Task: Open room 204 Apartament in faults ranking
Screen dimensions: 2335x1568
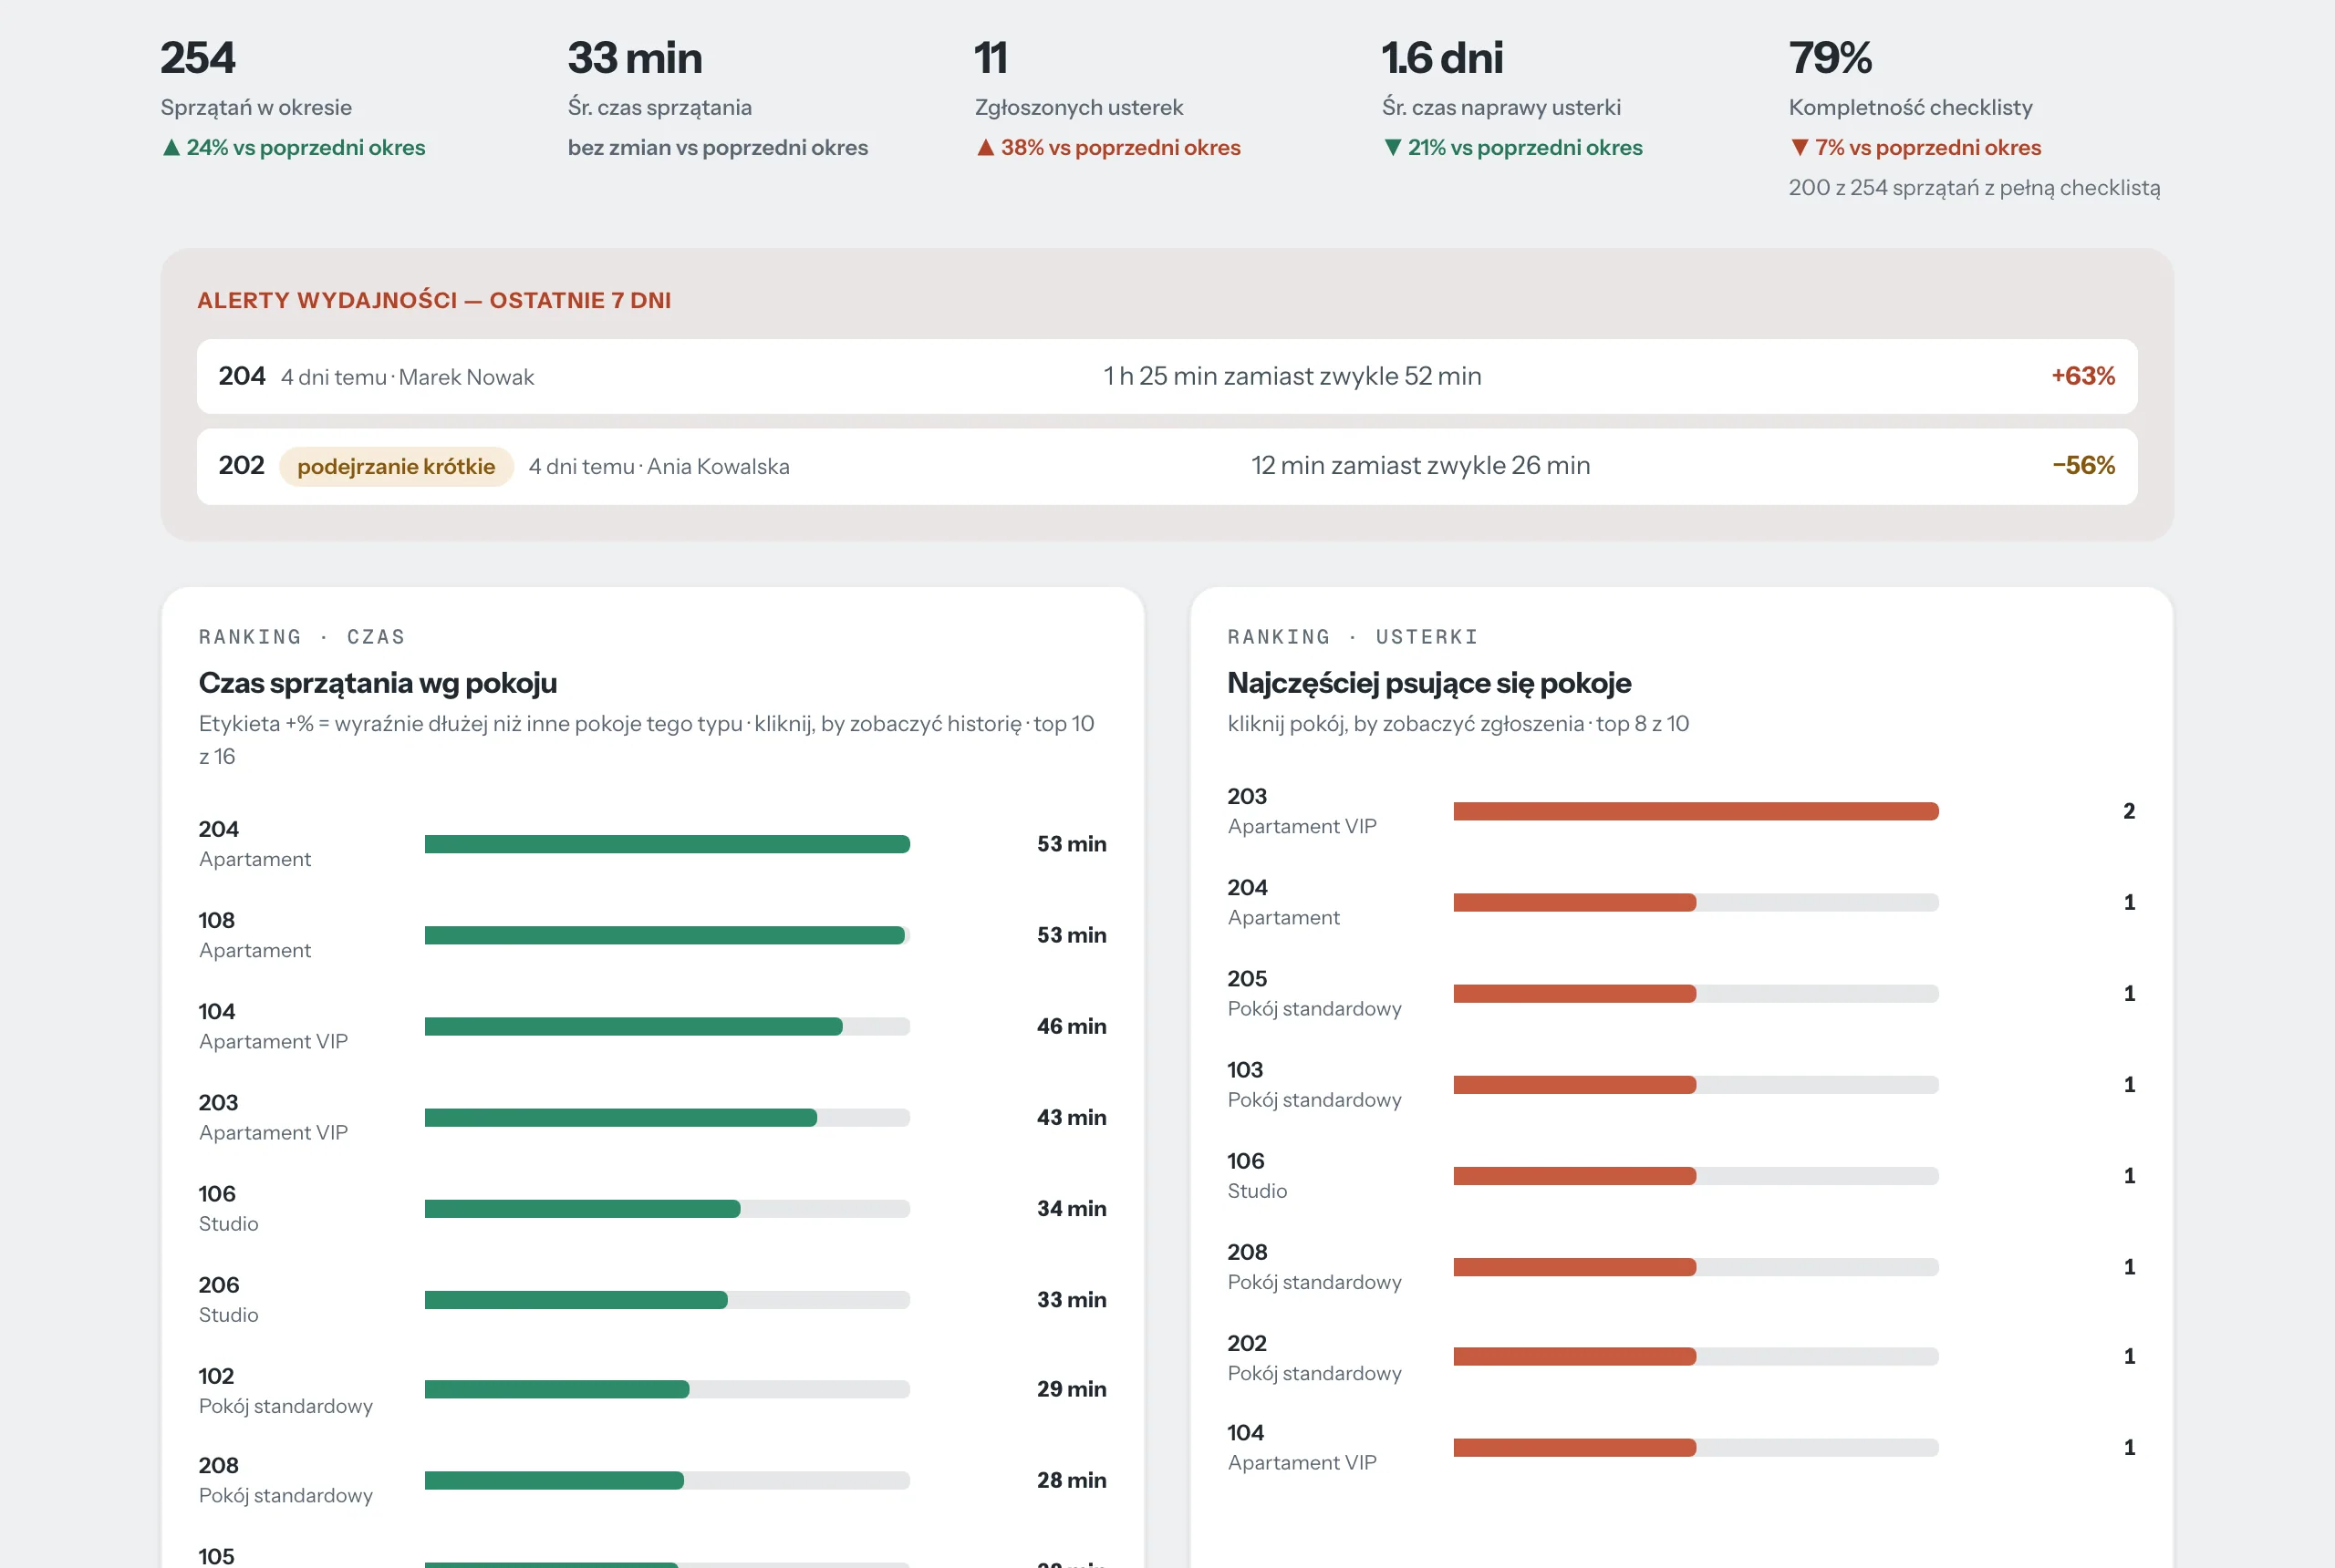Action: point(1682,902)
